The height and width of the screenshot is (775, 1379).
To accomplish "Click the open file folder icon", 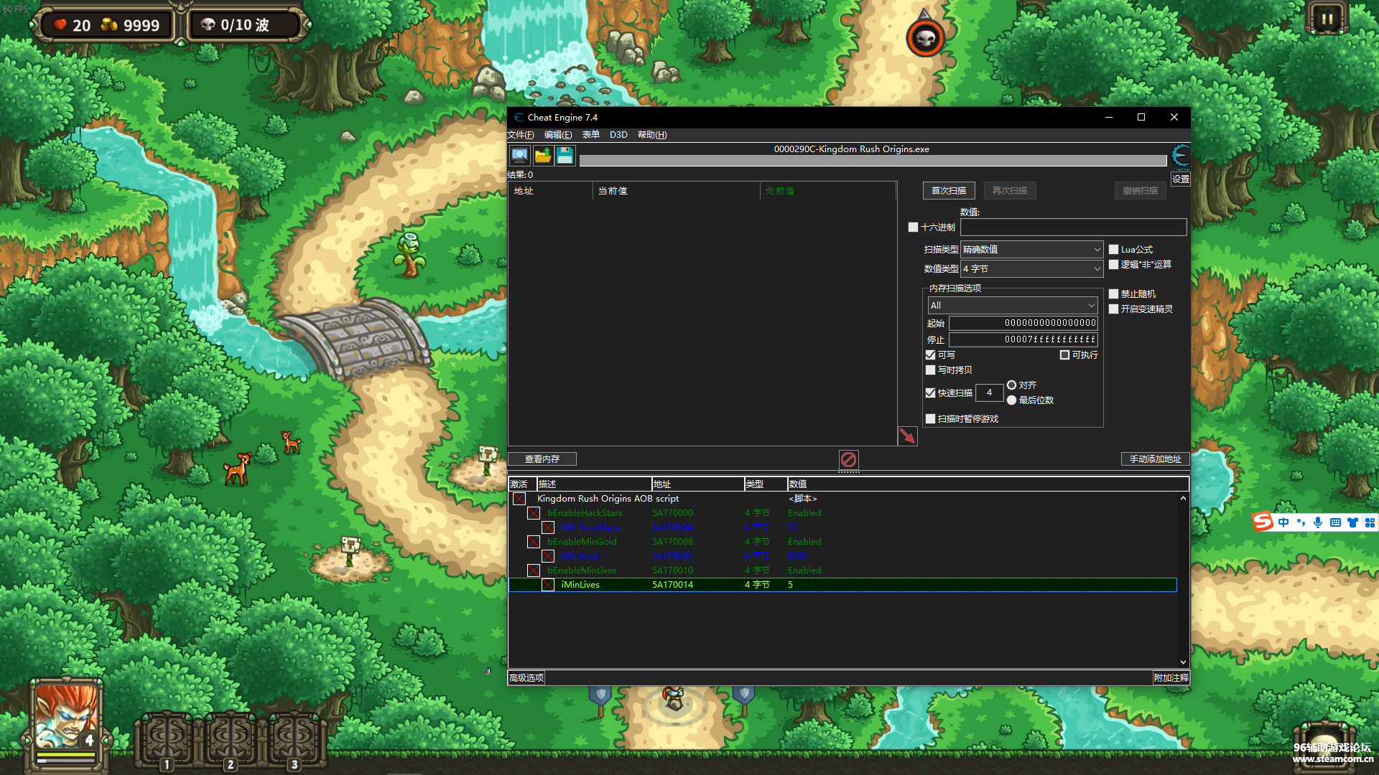I will point(542,156).
